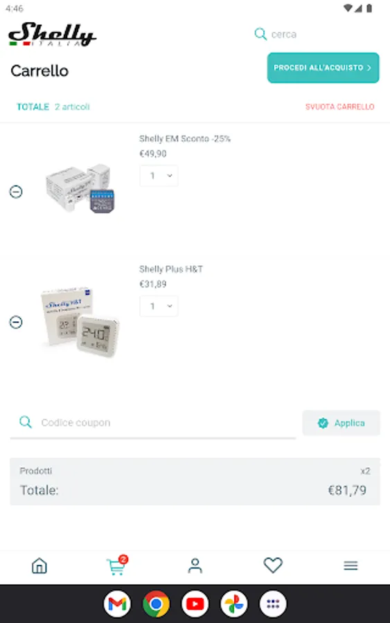Click Procedi all'acquisto button
Screen dimensions: 390x623
(x=323, y=68)
